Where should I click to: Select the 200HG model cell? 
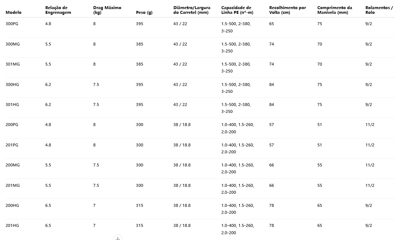tap(12, 205)
